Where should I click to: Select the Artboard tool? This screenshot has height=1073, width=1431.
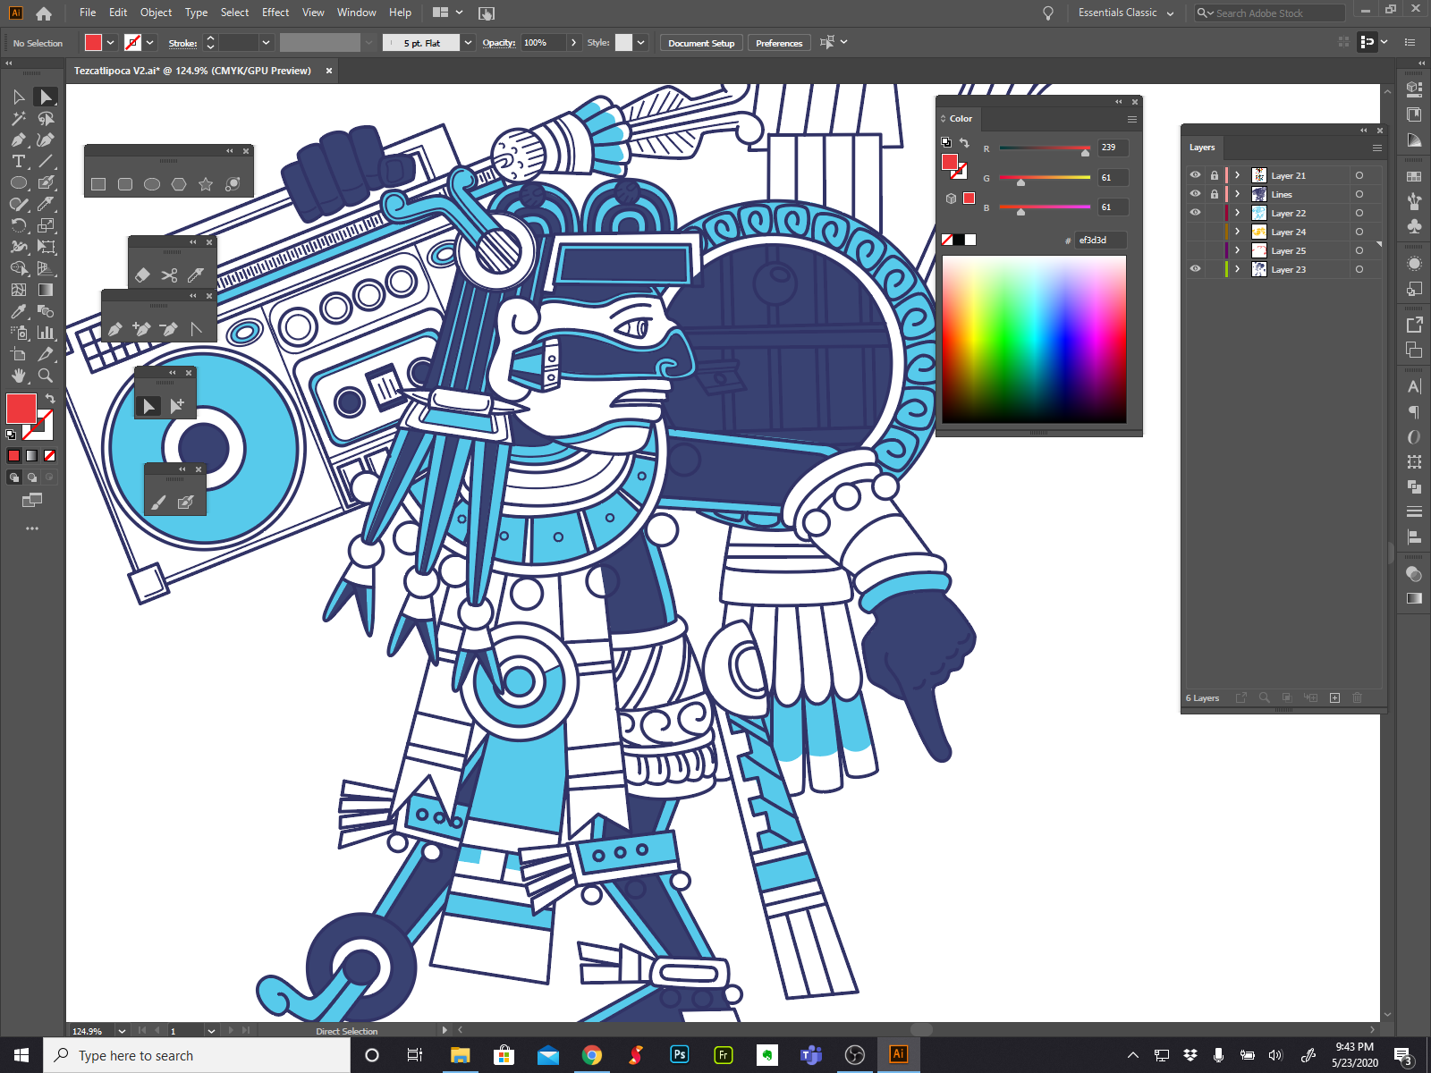(x=19, y=354)
